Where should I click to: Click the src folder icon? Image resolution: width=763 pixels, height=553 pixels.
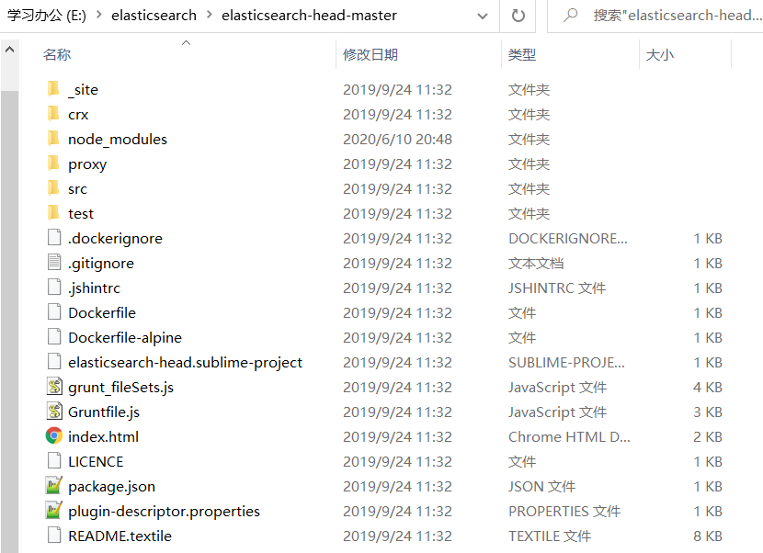click(53, 188)
